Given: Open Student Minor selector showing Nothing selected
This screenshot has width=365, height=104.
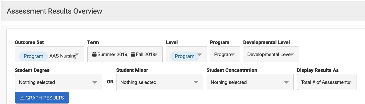Looking at the screenshot, I should (x=160, y=82).
